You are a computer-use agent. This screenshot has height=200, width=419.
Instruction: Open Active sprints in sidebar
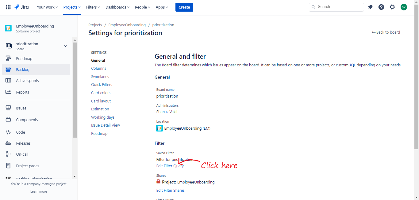click(x=27, y=80)
